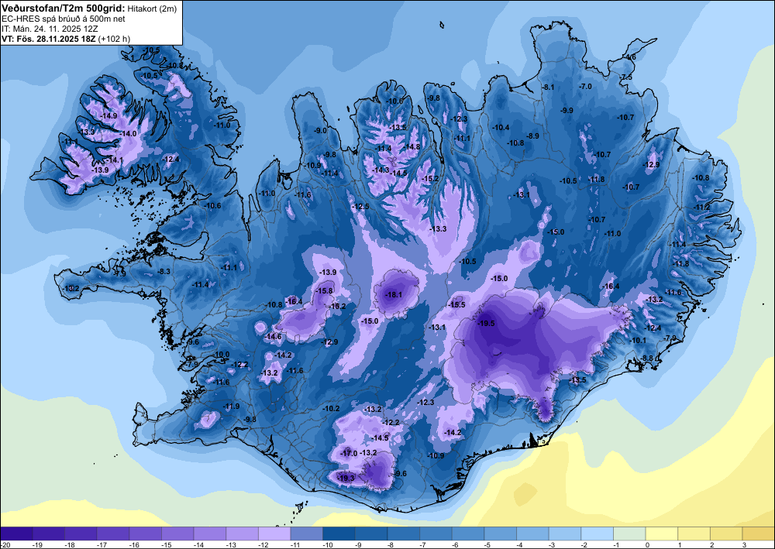
Task: Select the -8.8 temperature label
Action: 647,359
